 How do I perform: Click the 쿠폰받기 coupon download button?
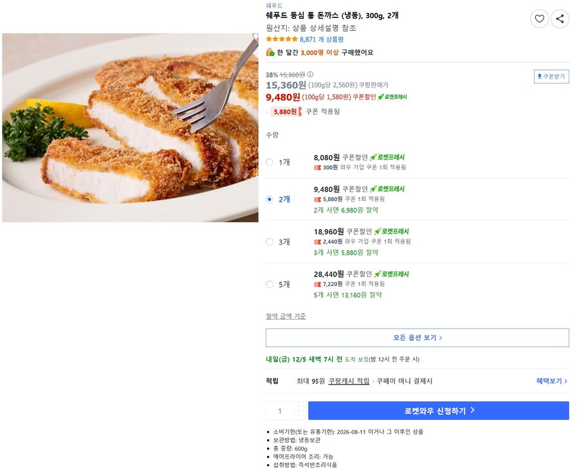550,75
